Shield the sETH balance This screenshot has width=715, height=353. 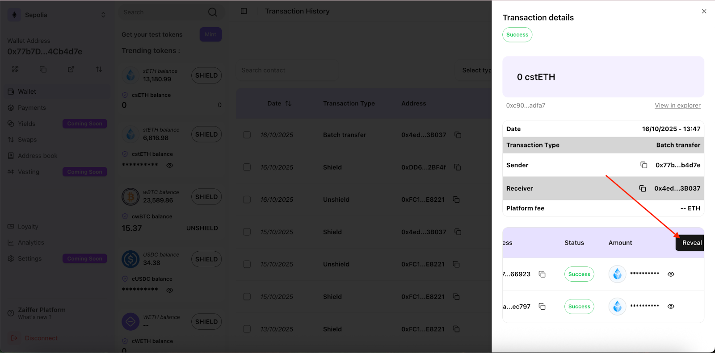coord(206,75)
